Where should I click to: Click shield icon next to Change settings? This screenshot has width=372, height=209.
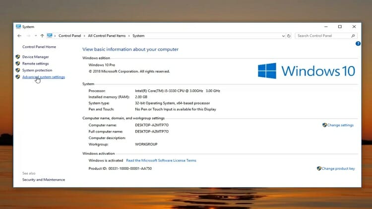tap(324, 125)
